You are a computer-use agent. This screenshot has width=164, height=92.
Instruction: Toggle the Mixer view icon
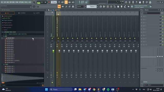coord(111,7)
